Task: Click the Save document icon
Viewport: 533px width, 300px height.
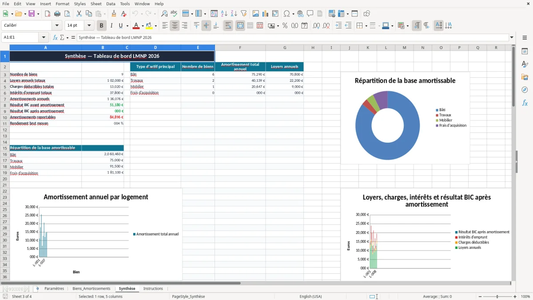Action: (32, 14)
